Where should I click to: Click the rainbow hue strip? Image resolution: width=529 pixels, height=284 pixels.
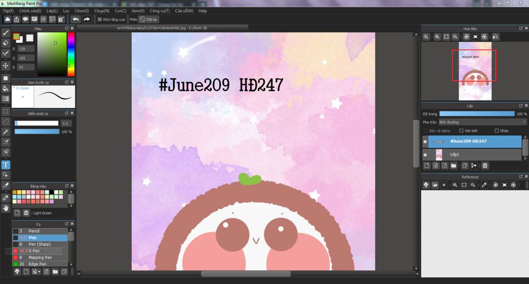pos(71,55)
